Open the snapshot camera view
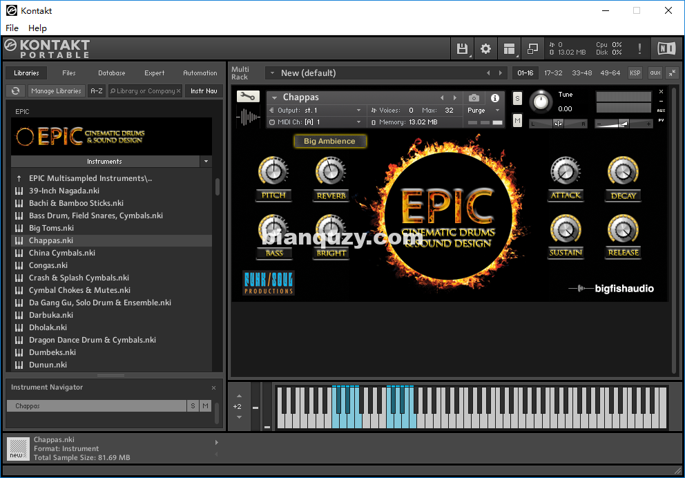Image resolution: width=685 pixels, height=478 pixels. point(474,97)
